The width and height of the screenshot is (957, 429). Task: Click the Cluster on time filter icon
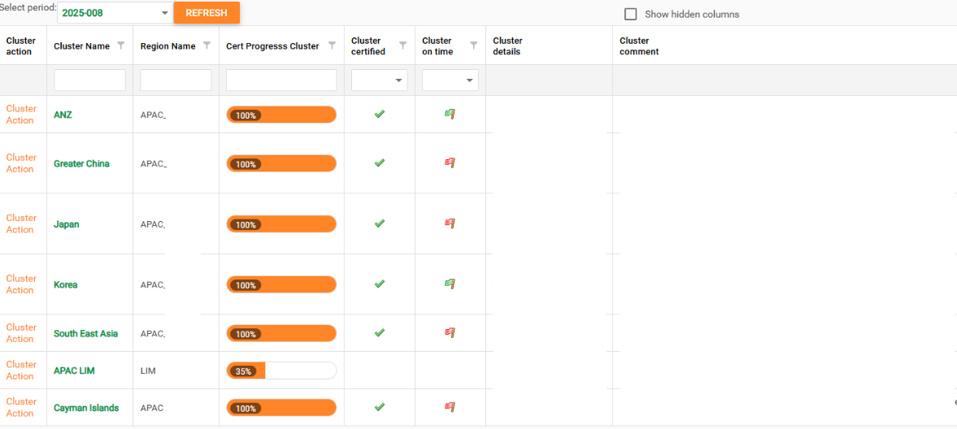click(x=474, y=45)
